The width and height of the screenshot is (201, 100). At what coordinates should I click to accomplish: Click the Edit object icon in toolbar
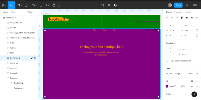coord(103,5)
